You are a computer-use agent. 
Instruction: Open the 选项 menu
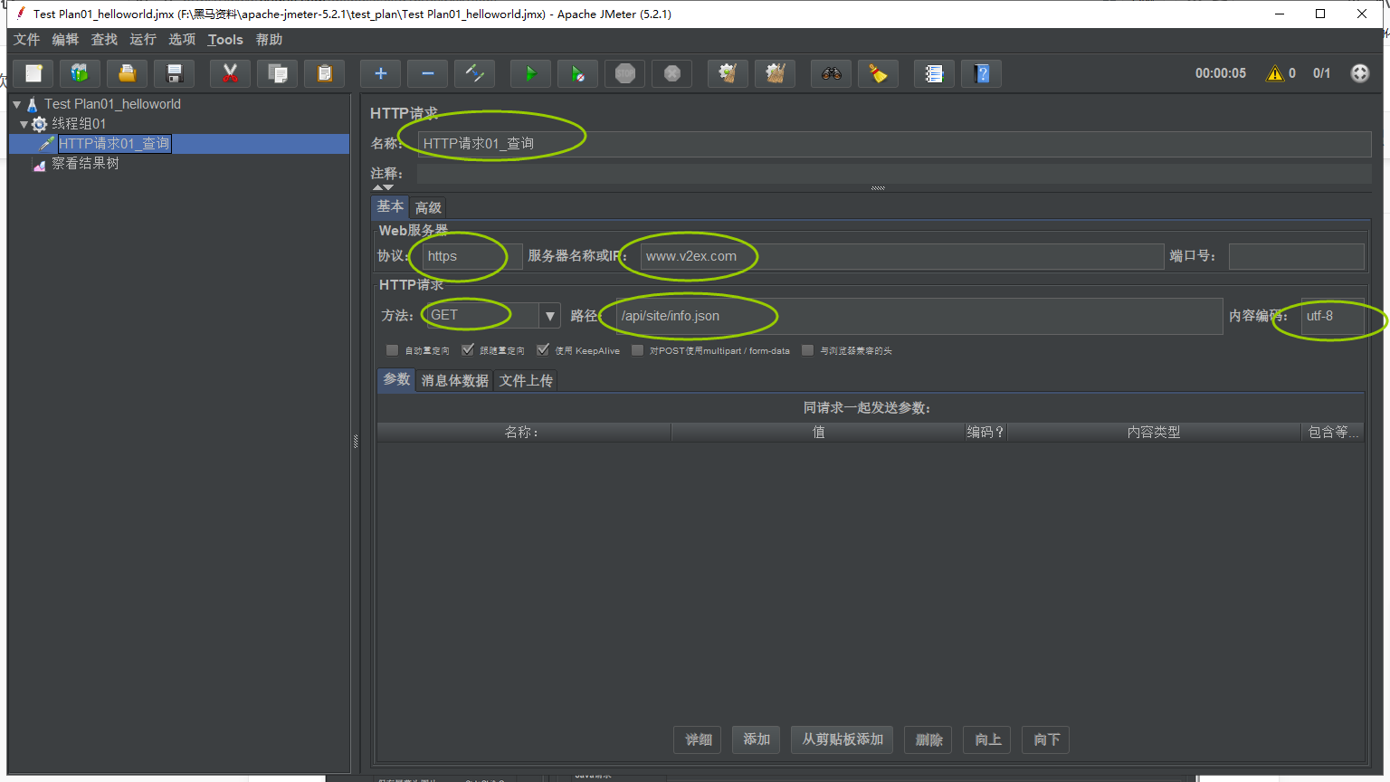pyautogui.click(x=182, y=40)
